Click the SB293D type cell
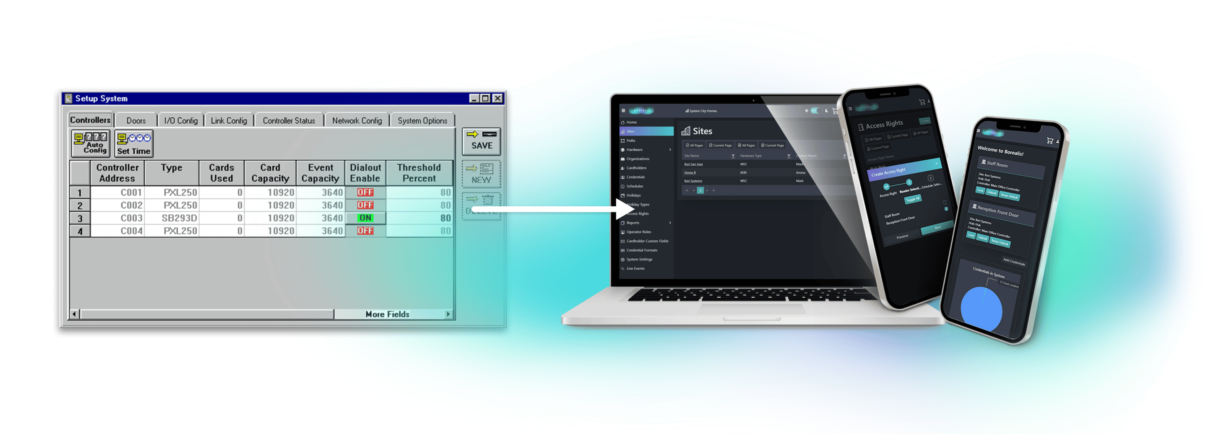Screen dimensions: 1208x434 (172, 218)
